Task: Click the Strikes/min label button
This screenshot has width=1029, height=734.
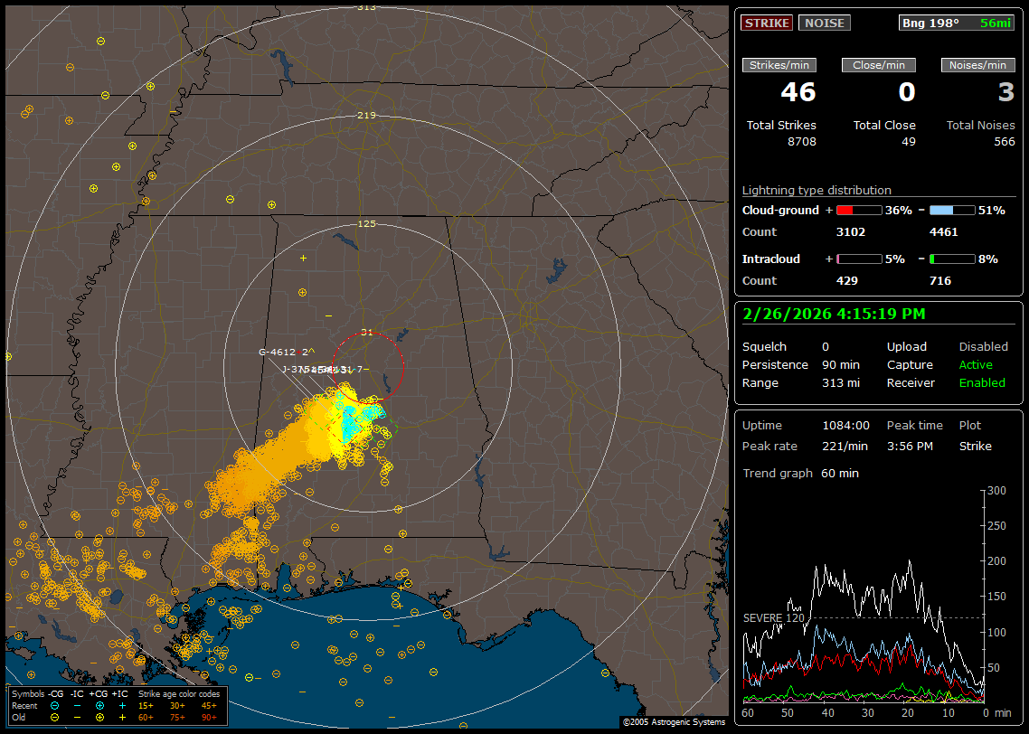Action: [x=779, y=65]
